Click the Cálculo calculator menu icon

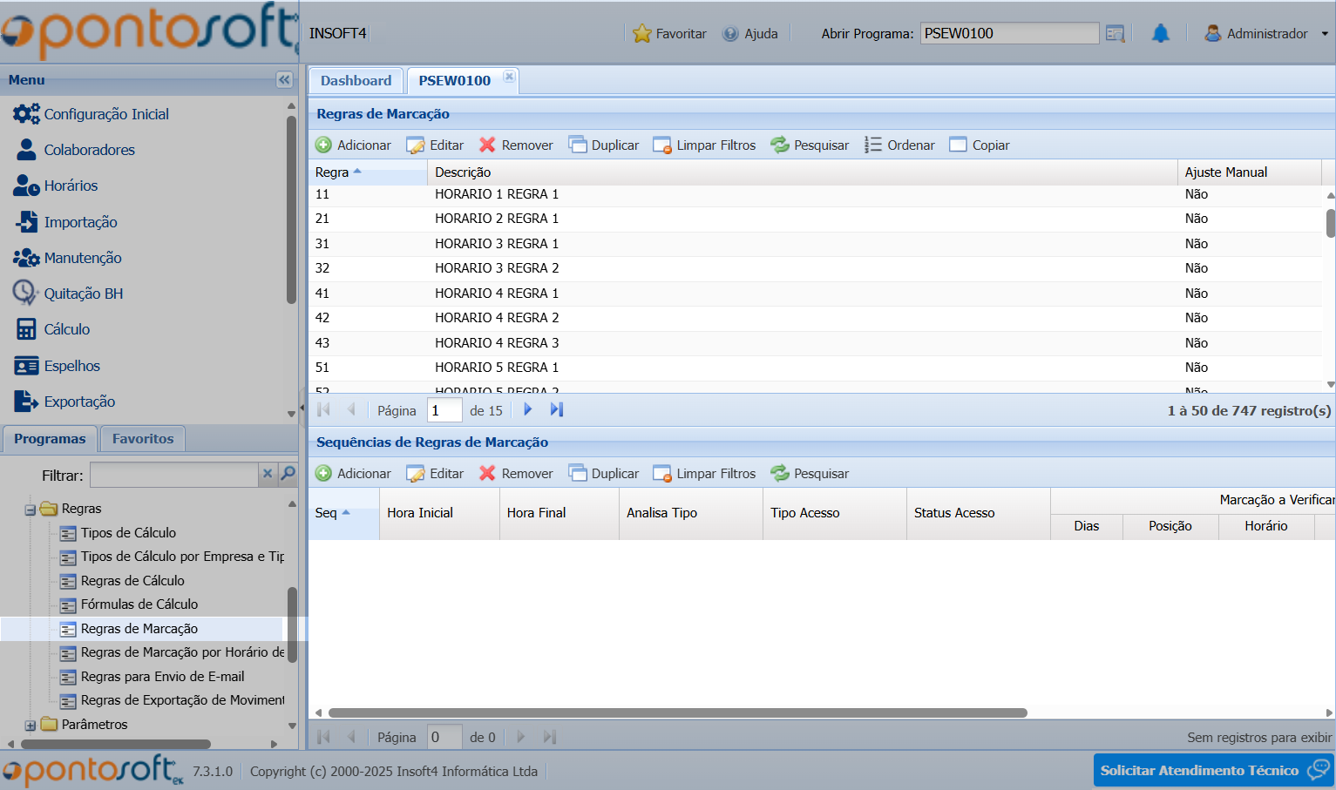click(x=26, y=329)
